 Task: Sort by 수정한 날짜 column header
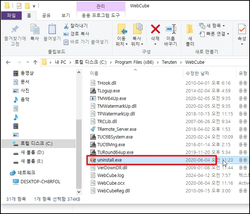point(197,73)
